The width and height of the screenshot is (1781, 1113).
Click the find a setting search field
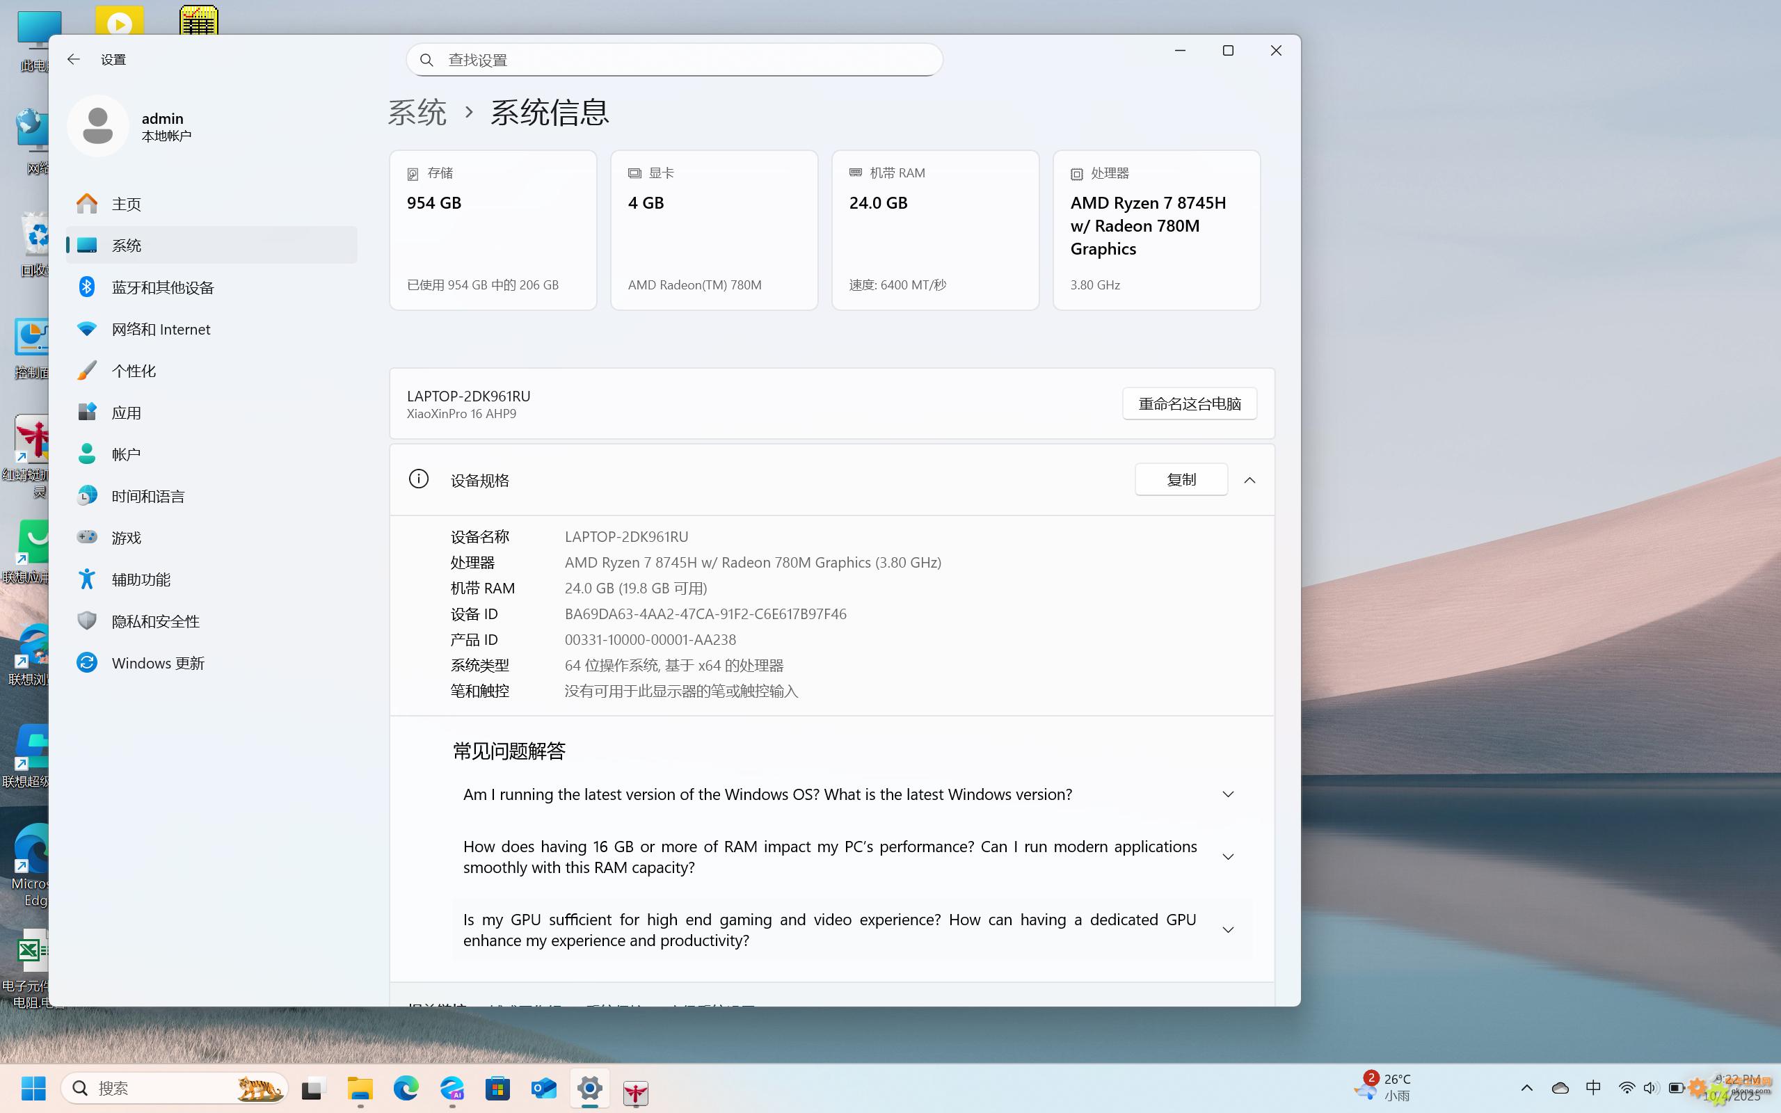[673, 60]
